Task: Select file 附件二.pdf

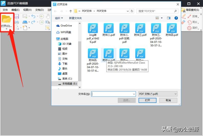Action: coord(109,30)
